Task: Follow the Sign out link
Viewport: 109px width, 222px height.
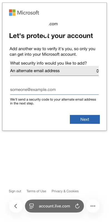Action: 15,191
